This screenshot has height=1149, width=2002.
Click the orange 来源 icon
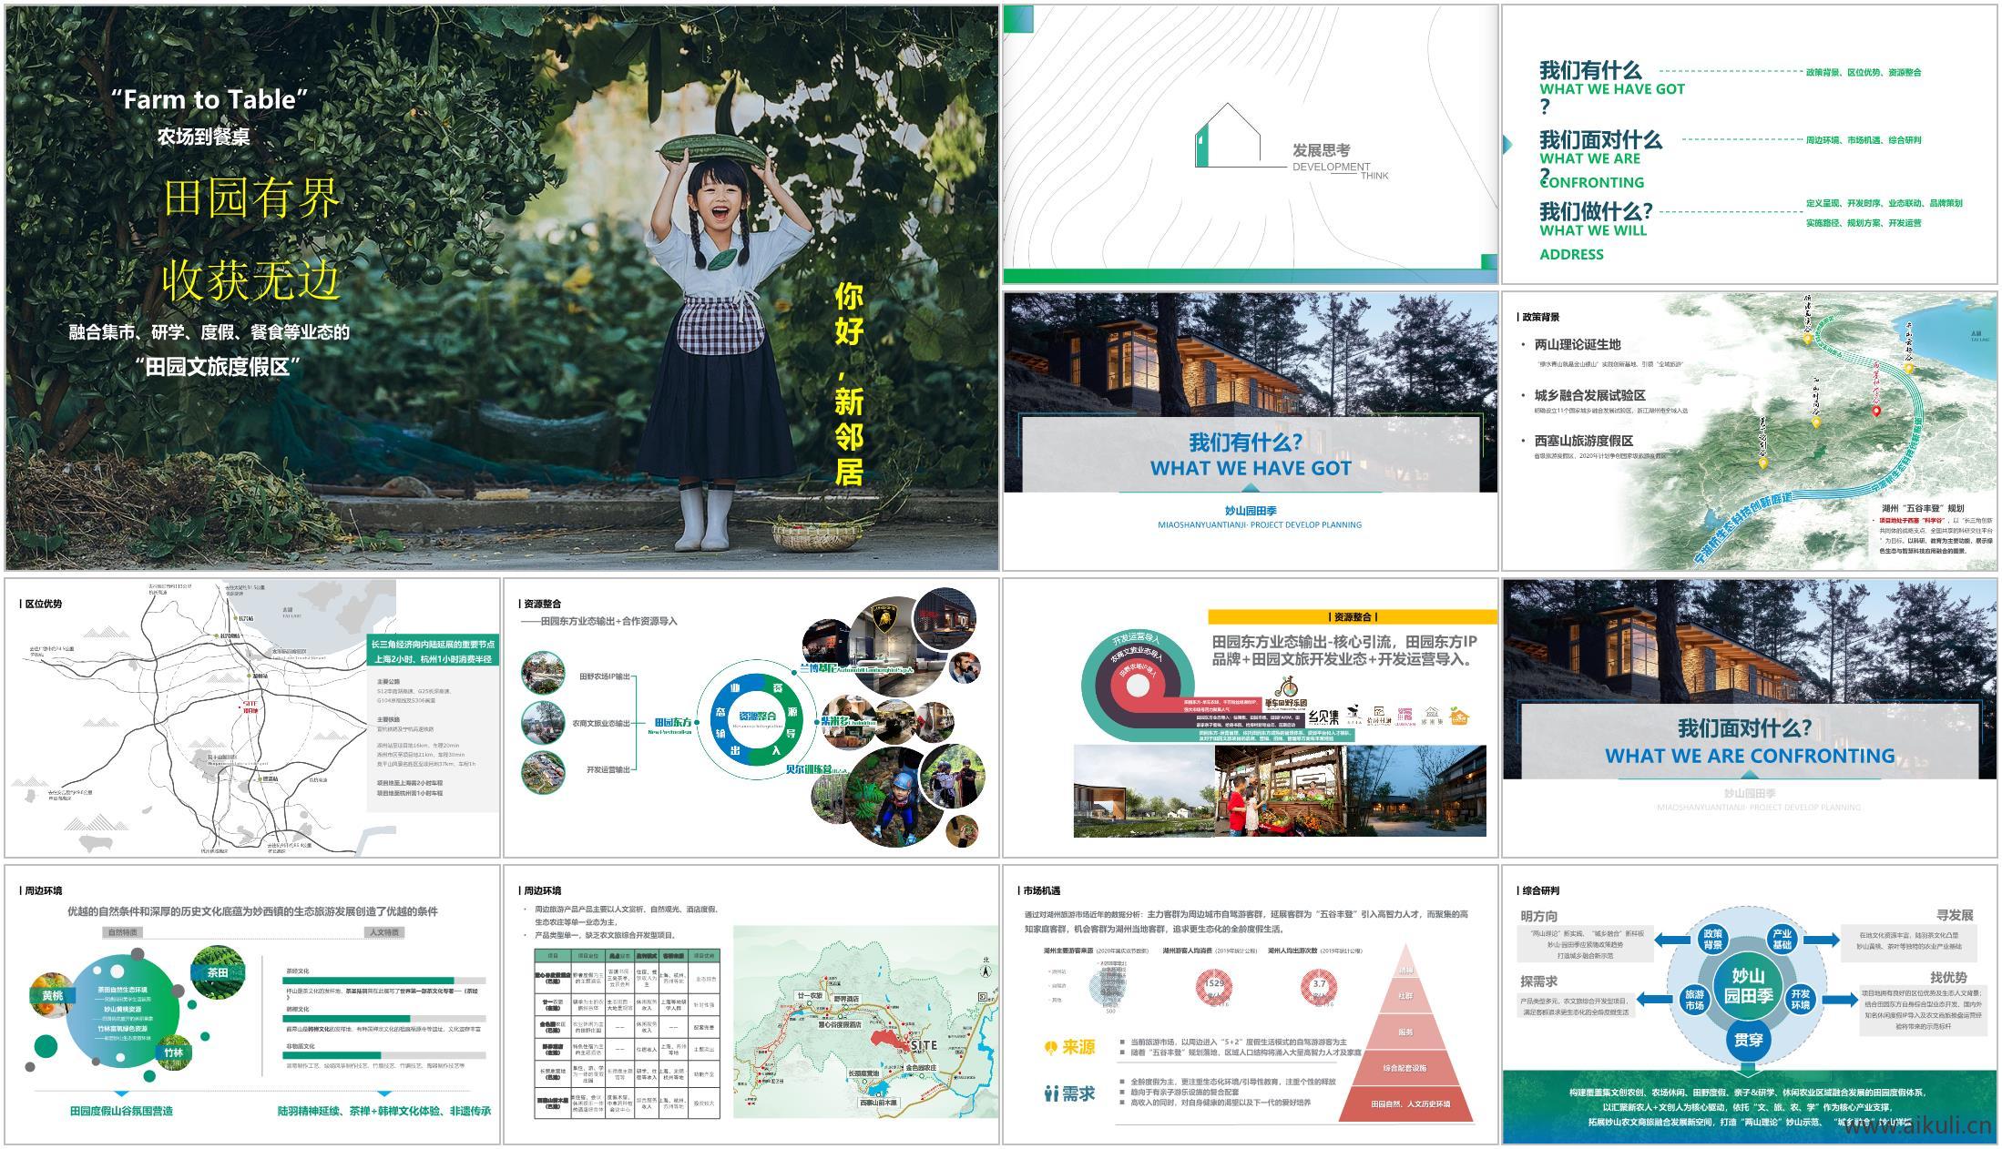tap(1051, 1048)
